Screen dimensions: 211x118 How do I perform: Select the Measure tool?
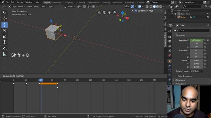[x=4, y=54]
